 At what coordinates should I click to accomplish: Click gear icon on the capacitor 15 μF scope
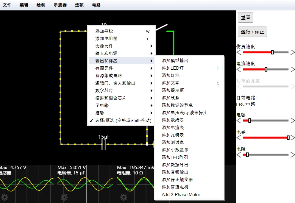pos(64,197)
